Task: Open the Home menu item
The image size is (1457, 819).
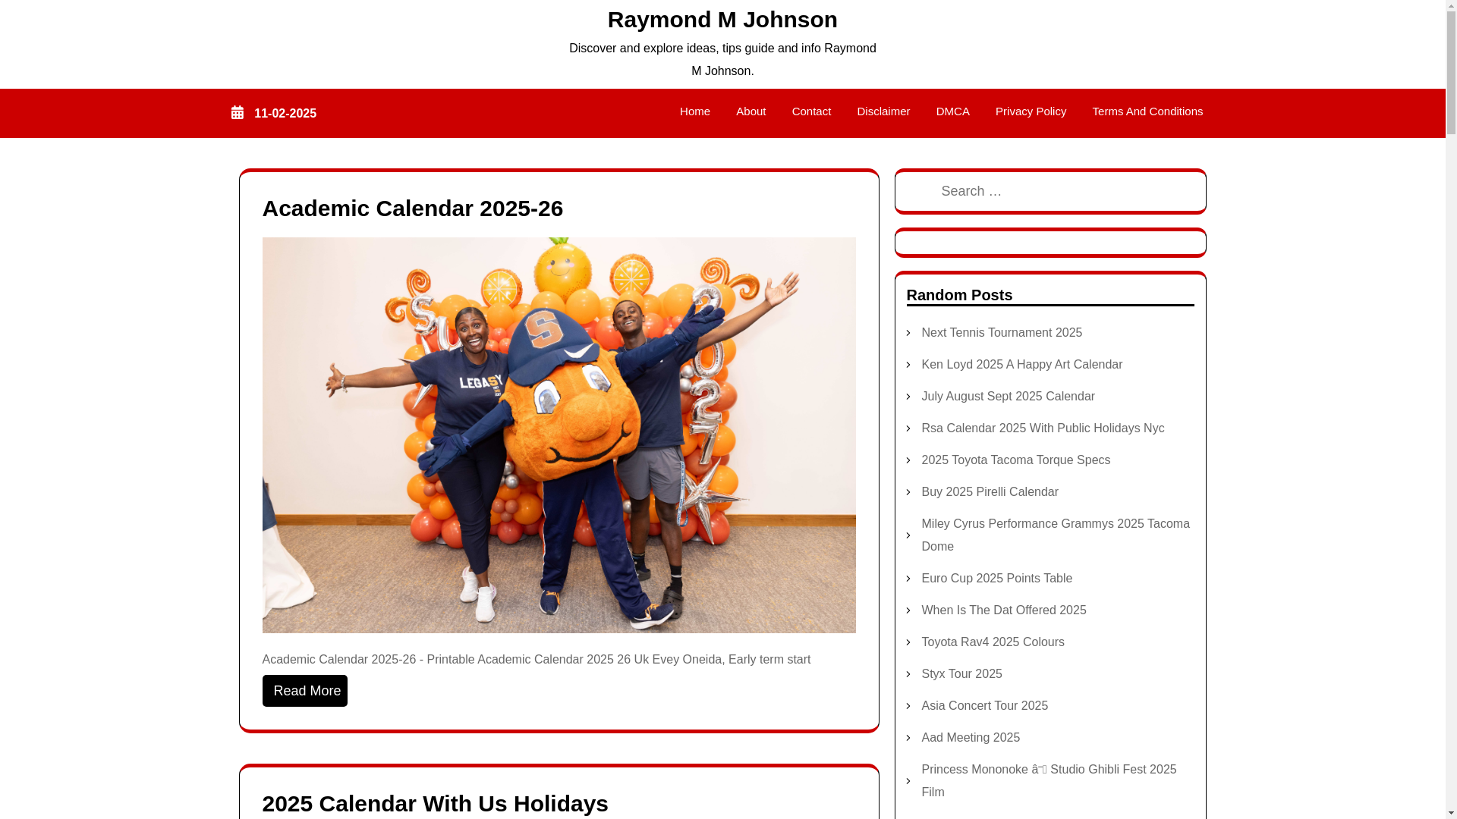Action: (x=694, y=111)
